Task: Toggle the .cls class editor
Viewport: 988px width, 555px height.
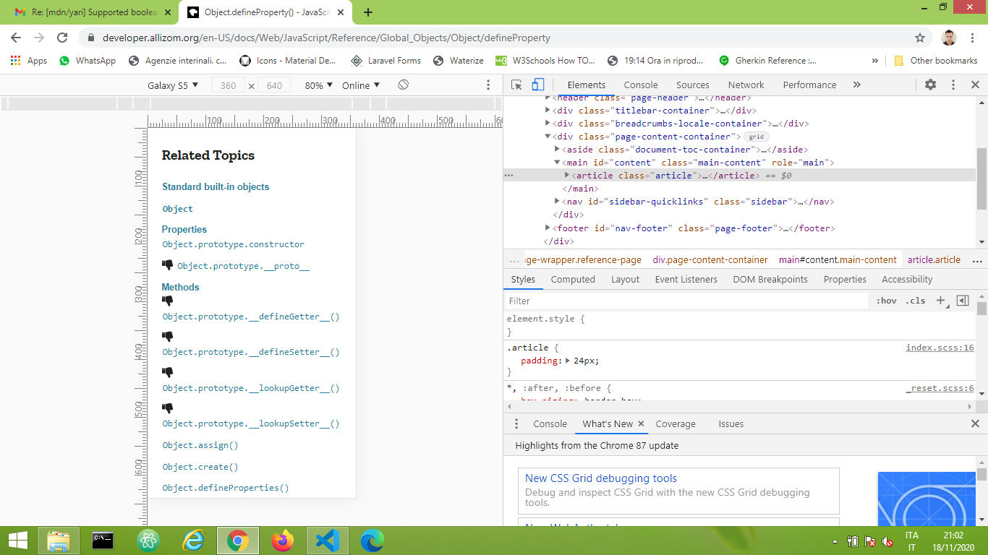Action: tap(916, 300)
